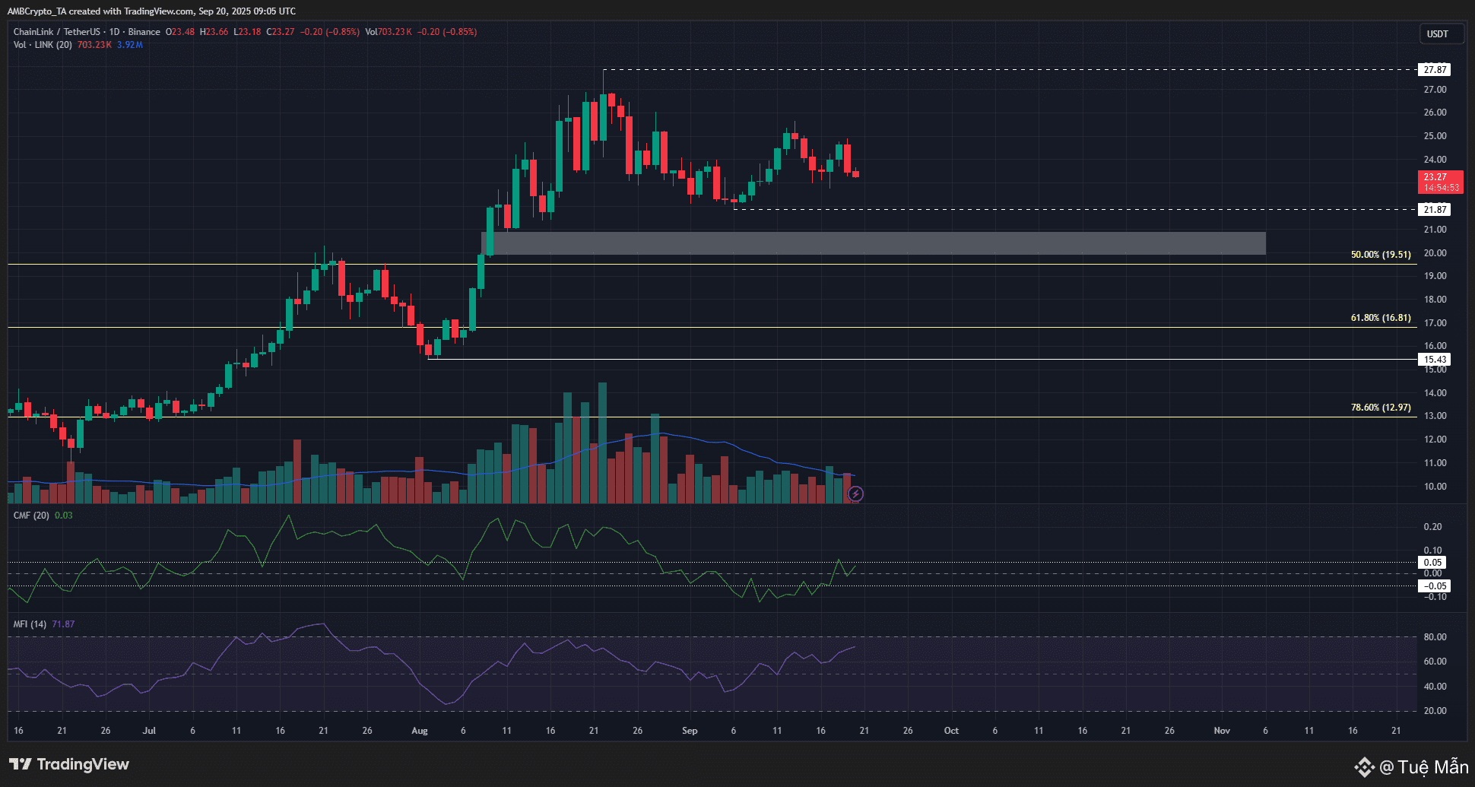Click the Sep label on the time axis
The image size is (1475, 787).
690,731
